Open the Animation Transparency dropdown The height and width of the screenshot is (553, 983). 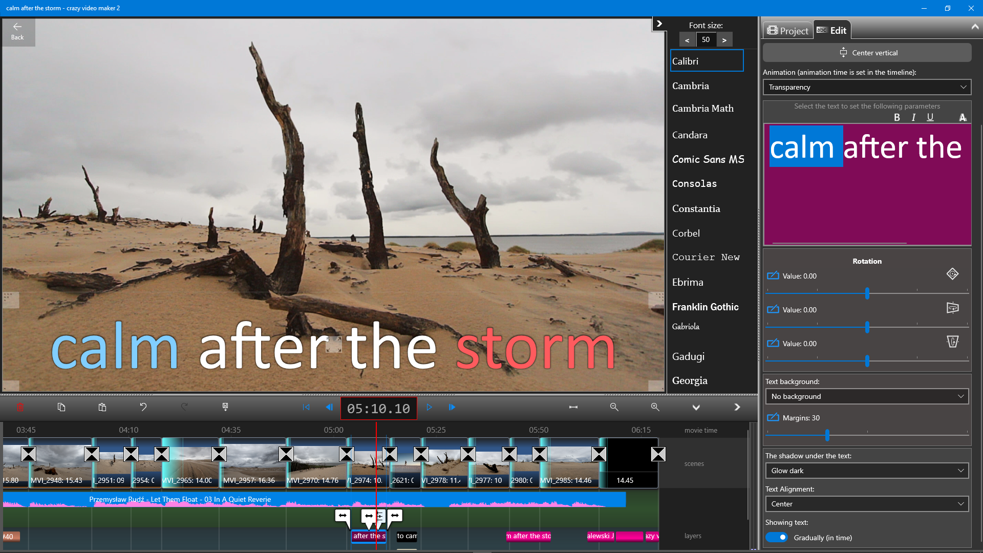tap(866, 87)
